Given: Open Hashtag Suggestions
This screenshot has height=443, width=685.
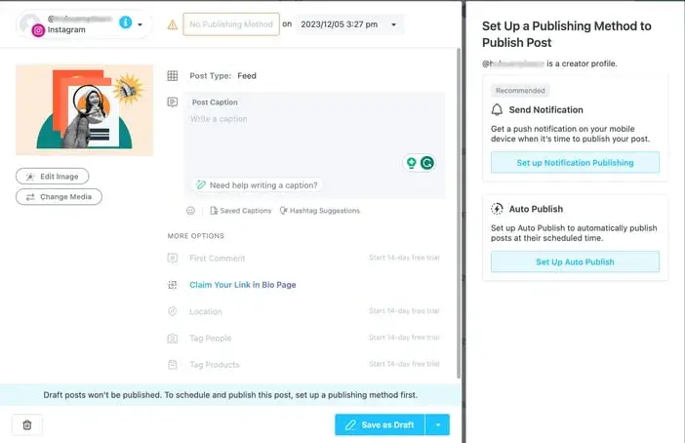Looking at the screenshot, I should tap(319, 210).
